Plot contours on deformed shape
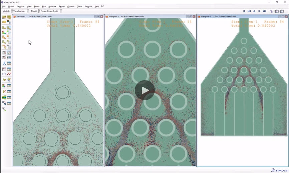289x173 pixels. tap(4, 33)
